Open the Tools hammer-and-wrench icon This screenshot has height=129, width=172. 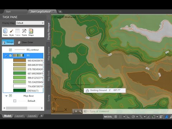(x=24, y=32)
